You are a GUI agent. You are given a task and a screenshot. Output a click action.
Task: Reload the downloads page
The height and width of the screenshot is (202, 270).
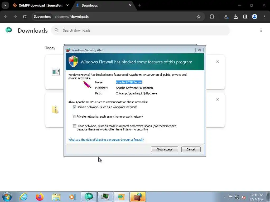click(25, 17)
